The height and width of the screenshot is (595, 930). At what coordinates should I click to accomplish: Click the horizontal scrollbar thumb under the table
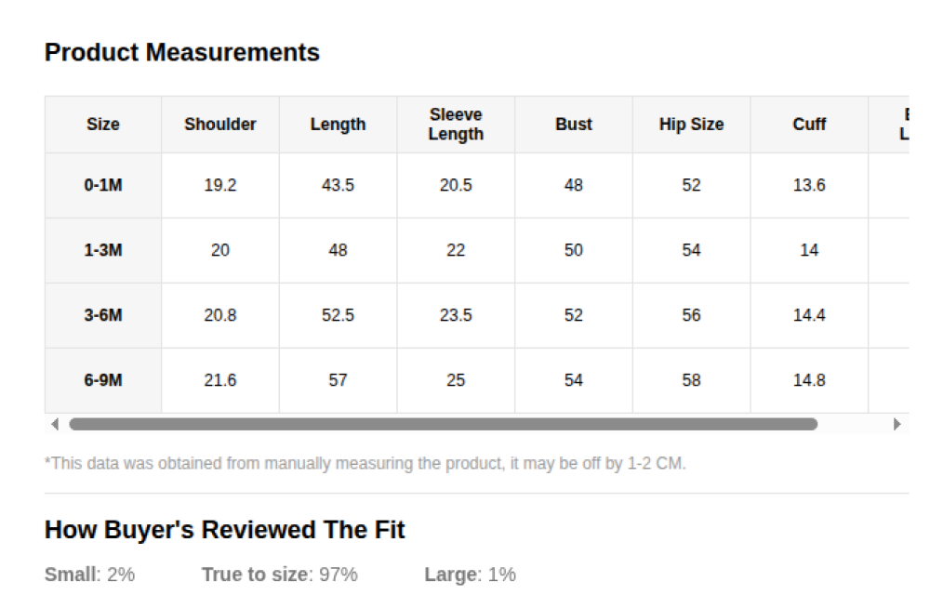(443, 424)
